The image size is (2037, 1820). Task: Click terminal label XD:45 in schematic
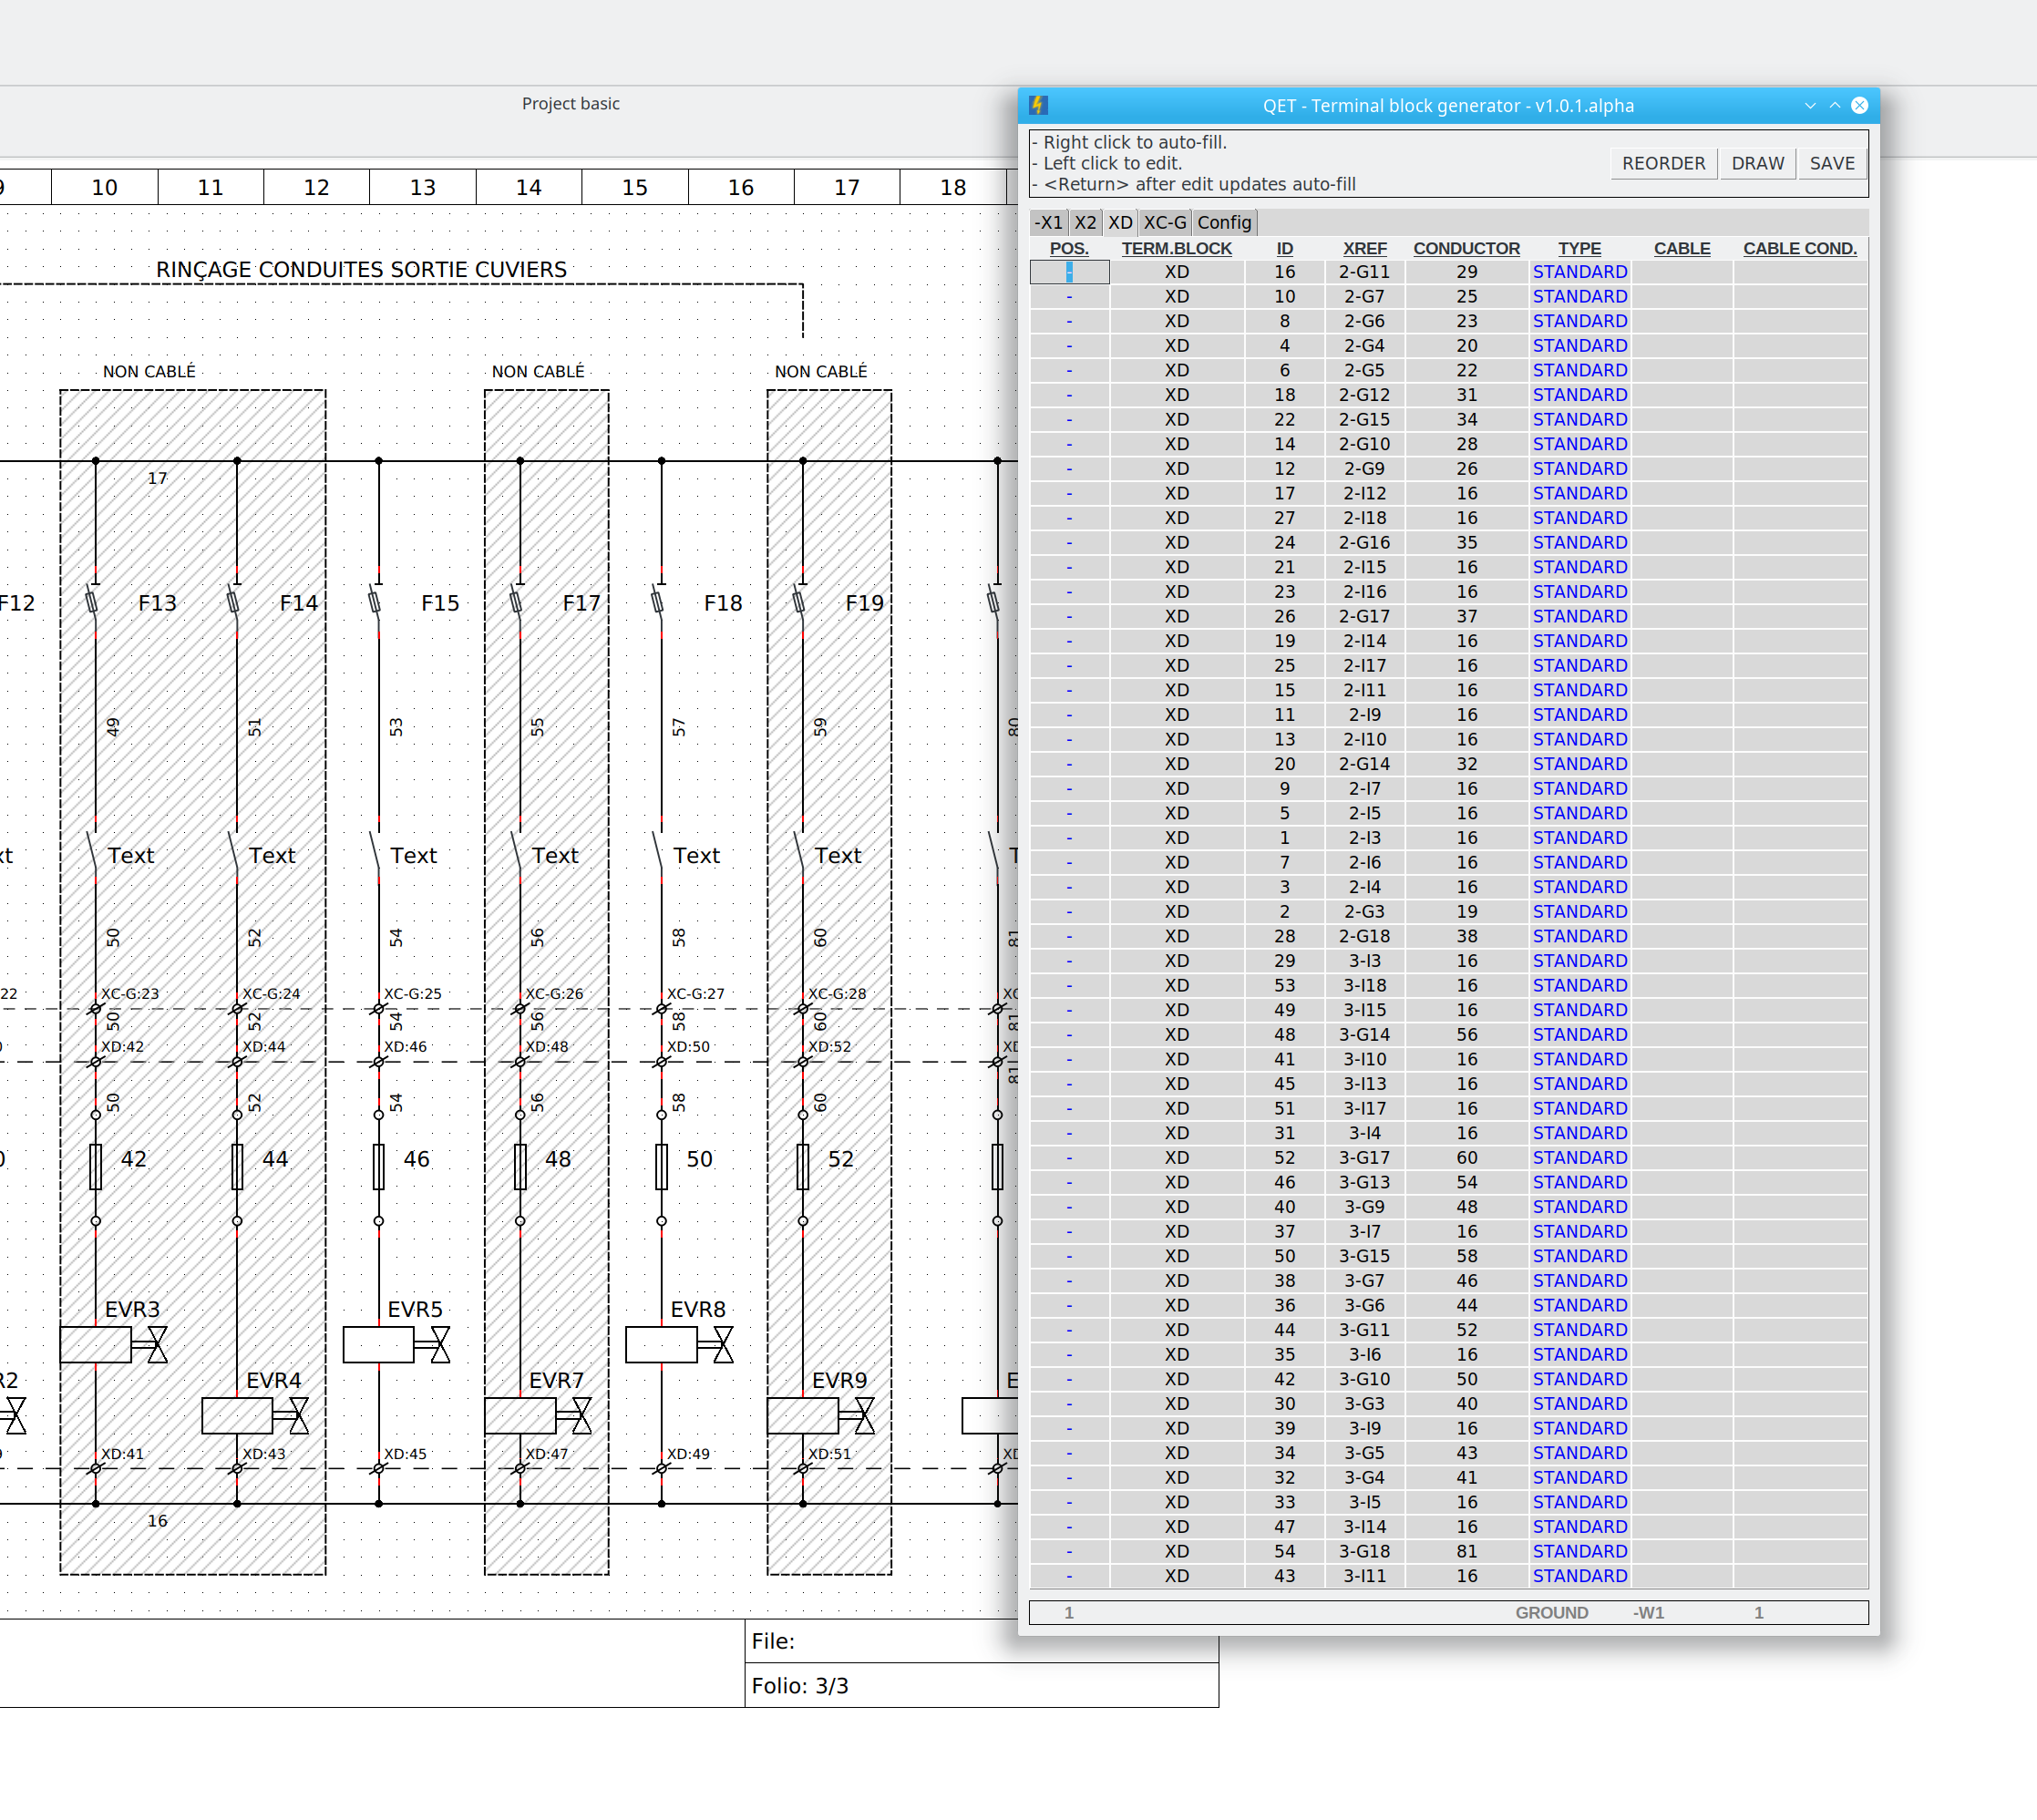click(x=406, y=1453)
